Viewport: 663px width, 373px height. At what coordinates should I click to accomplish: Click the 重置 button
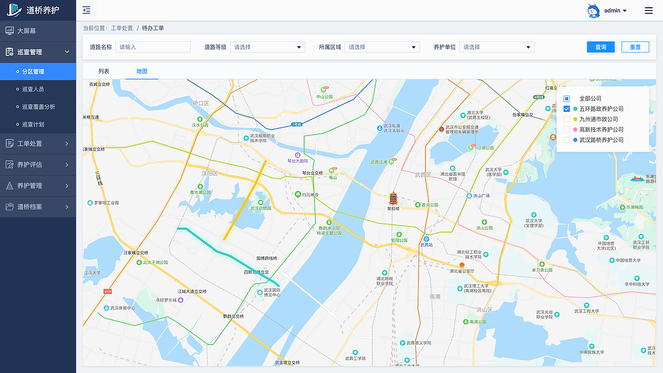click(636, 47)
